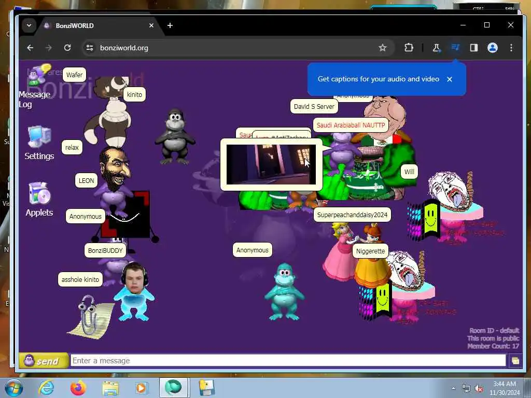
Task: Launch Firefox from taskbar
Action: pyautogui.click(x=78, y=388)
